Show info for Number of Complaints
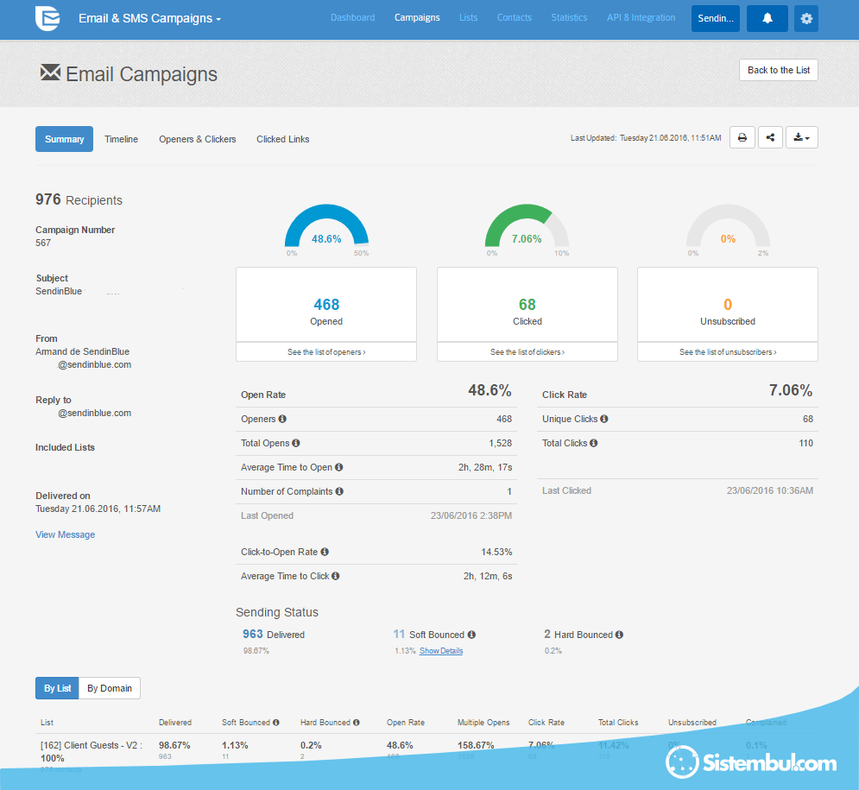 [339, 491]
